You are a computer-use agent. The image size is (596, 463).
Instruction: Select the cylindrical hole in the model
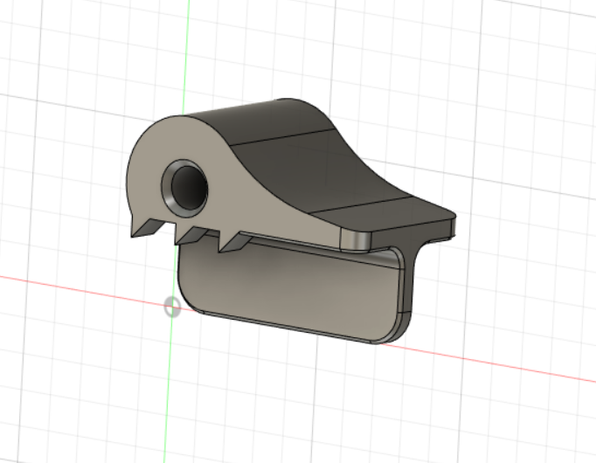pos(189,187)
